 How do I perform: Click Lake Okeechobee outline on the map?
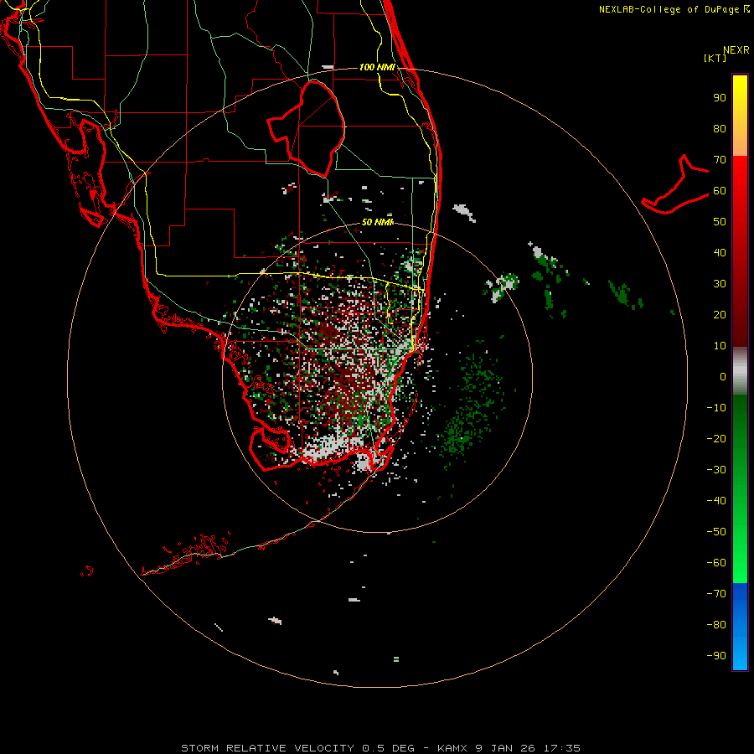pos(306,128)
